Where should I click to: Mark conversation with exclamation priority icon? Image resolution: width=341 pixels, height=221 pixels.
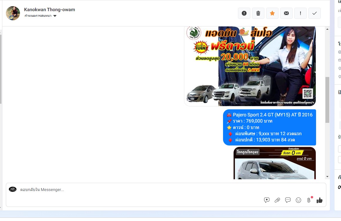[301, 13]
